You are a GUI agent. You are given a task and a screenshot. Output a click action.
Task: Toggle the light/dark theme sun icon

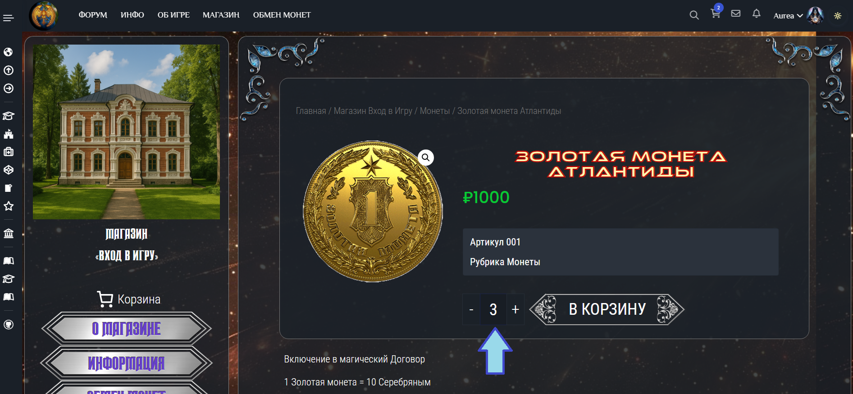[x=838, y=16]
